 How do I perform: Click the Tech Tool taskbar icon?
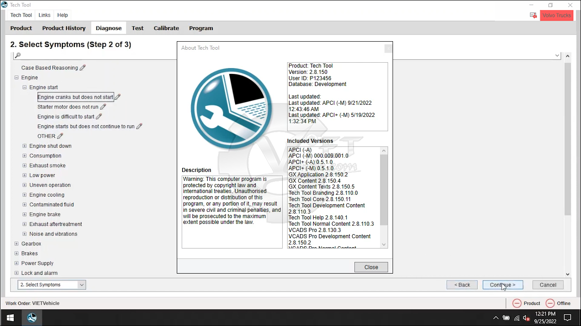tap(32, 318)
